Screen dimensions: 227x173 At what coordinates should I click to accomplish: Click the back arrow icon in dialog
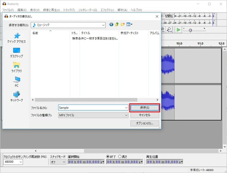tap(111, 25)
